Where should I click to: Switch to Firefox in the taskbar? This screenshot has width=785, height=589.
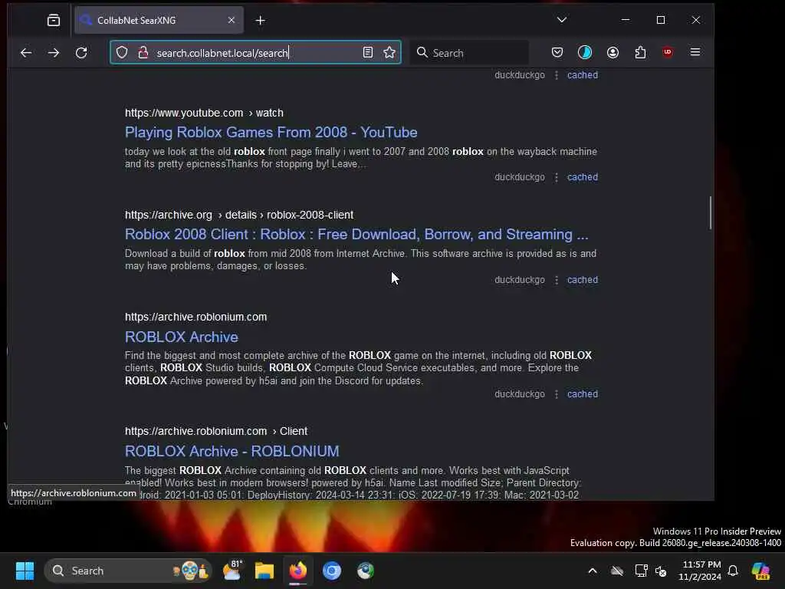point(298,571)
